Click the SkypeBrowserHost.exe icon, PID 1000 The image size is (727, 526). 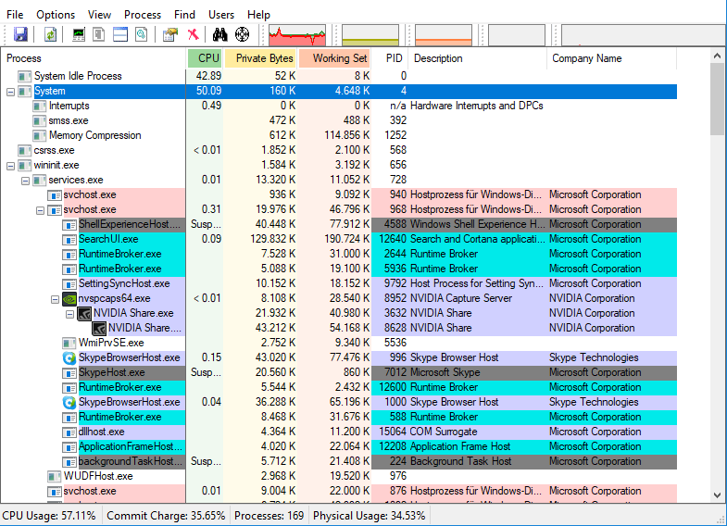point(69,402)
